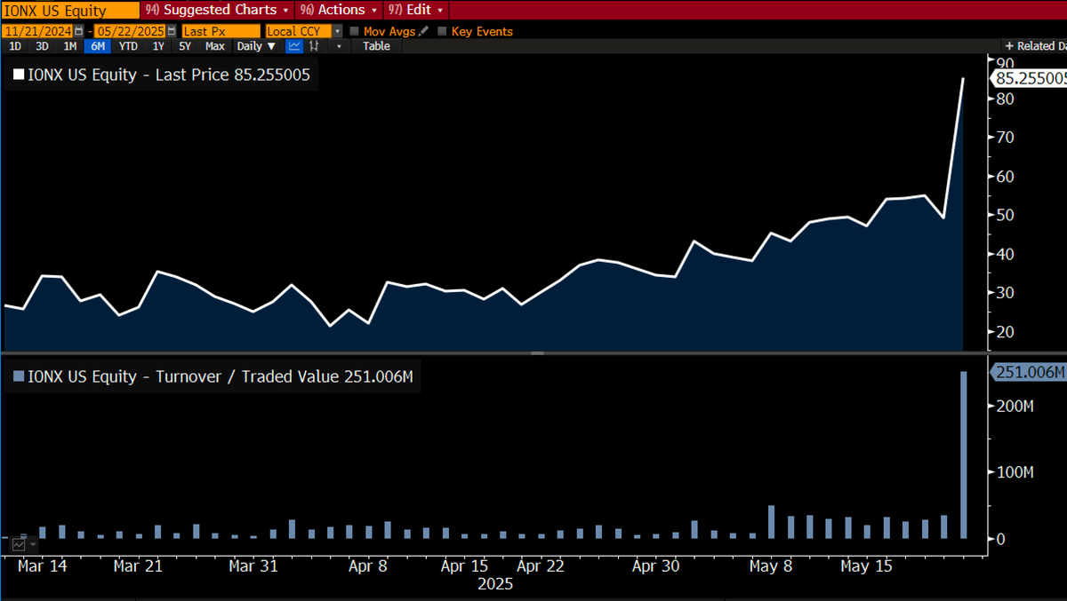Screen dimensions: 1067x601
Task: Select the 6M time range
Action: click(x=97, y=46)
